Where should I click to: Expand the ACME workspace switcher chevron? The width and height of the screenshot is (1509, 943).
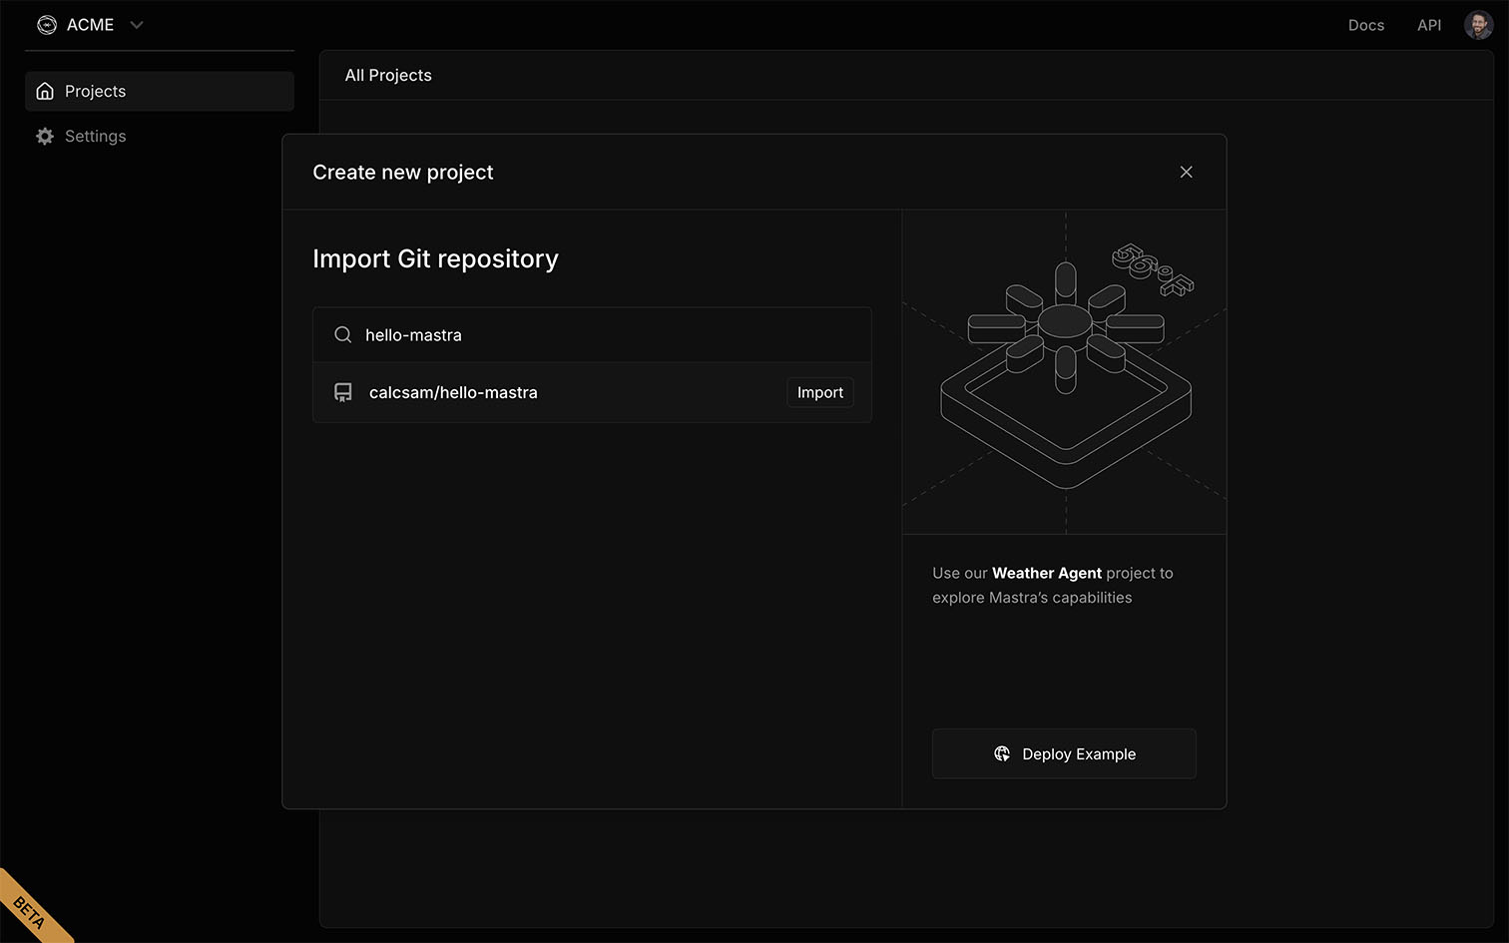(x=136, y=25)
